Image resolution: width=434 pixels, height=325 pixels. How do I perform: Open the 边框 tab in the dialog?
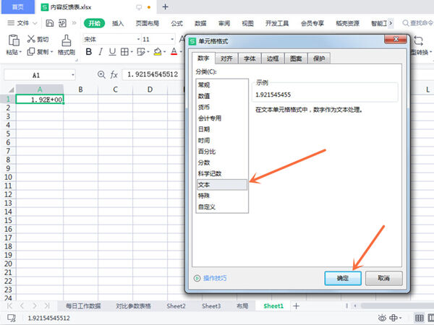pyautogui.click(x=273, y=58)
